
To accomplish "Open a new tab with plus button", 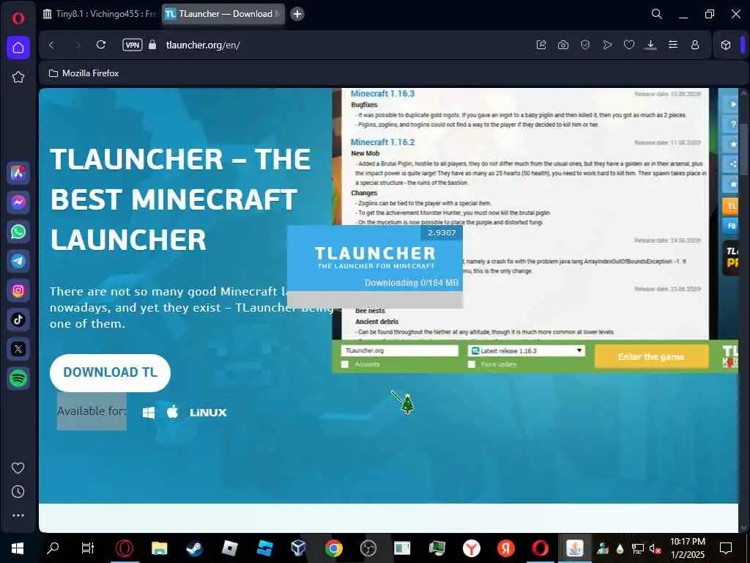I will click(x=297, y=14).
